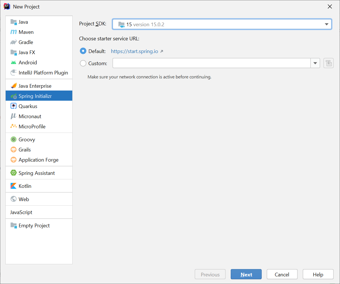Click the Android robot icon
The width and height of the screenshot is (340, 284).
pos(14,63)
